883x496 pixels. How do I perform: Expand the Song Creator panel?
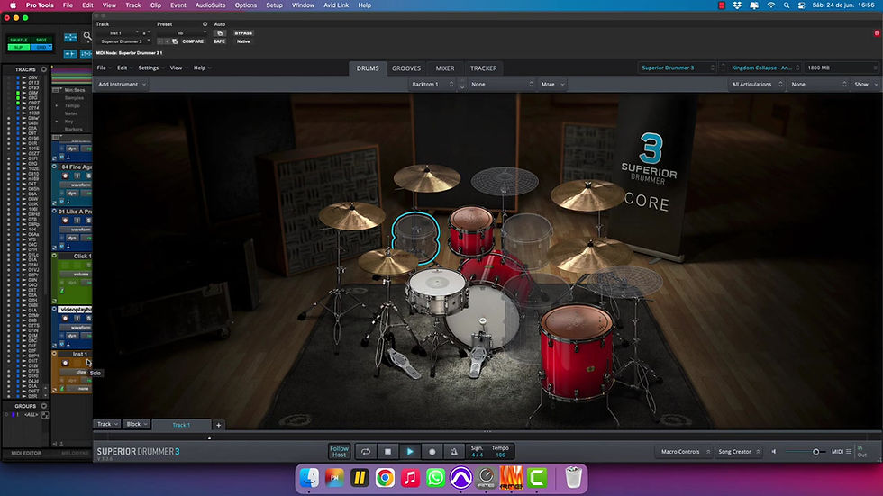pos(739,452)
